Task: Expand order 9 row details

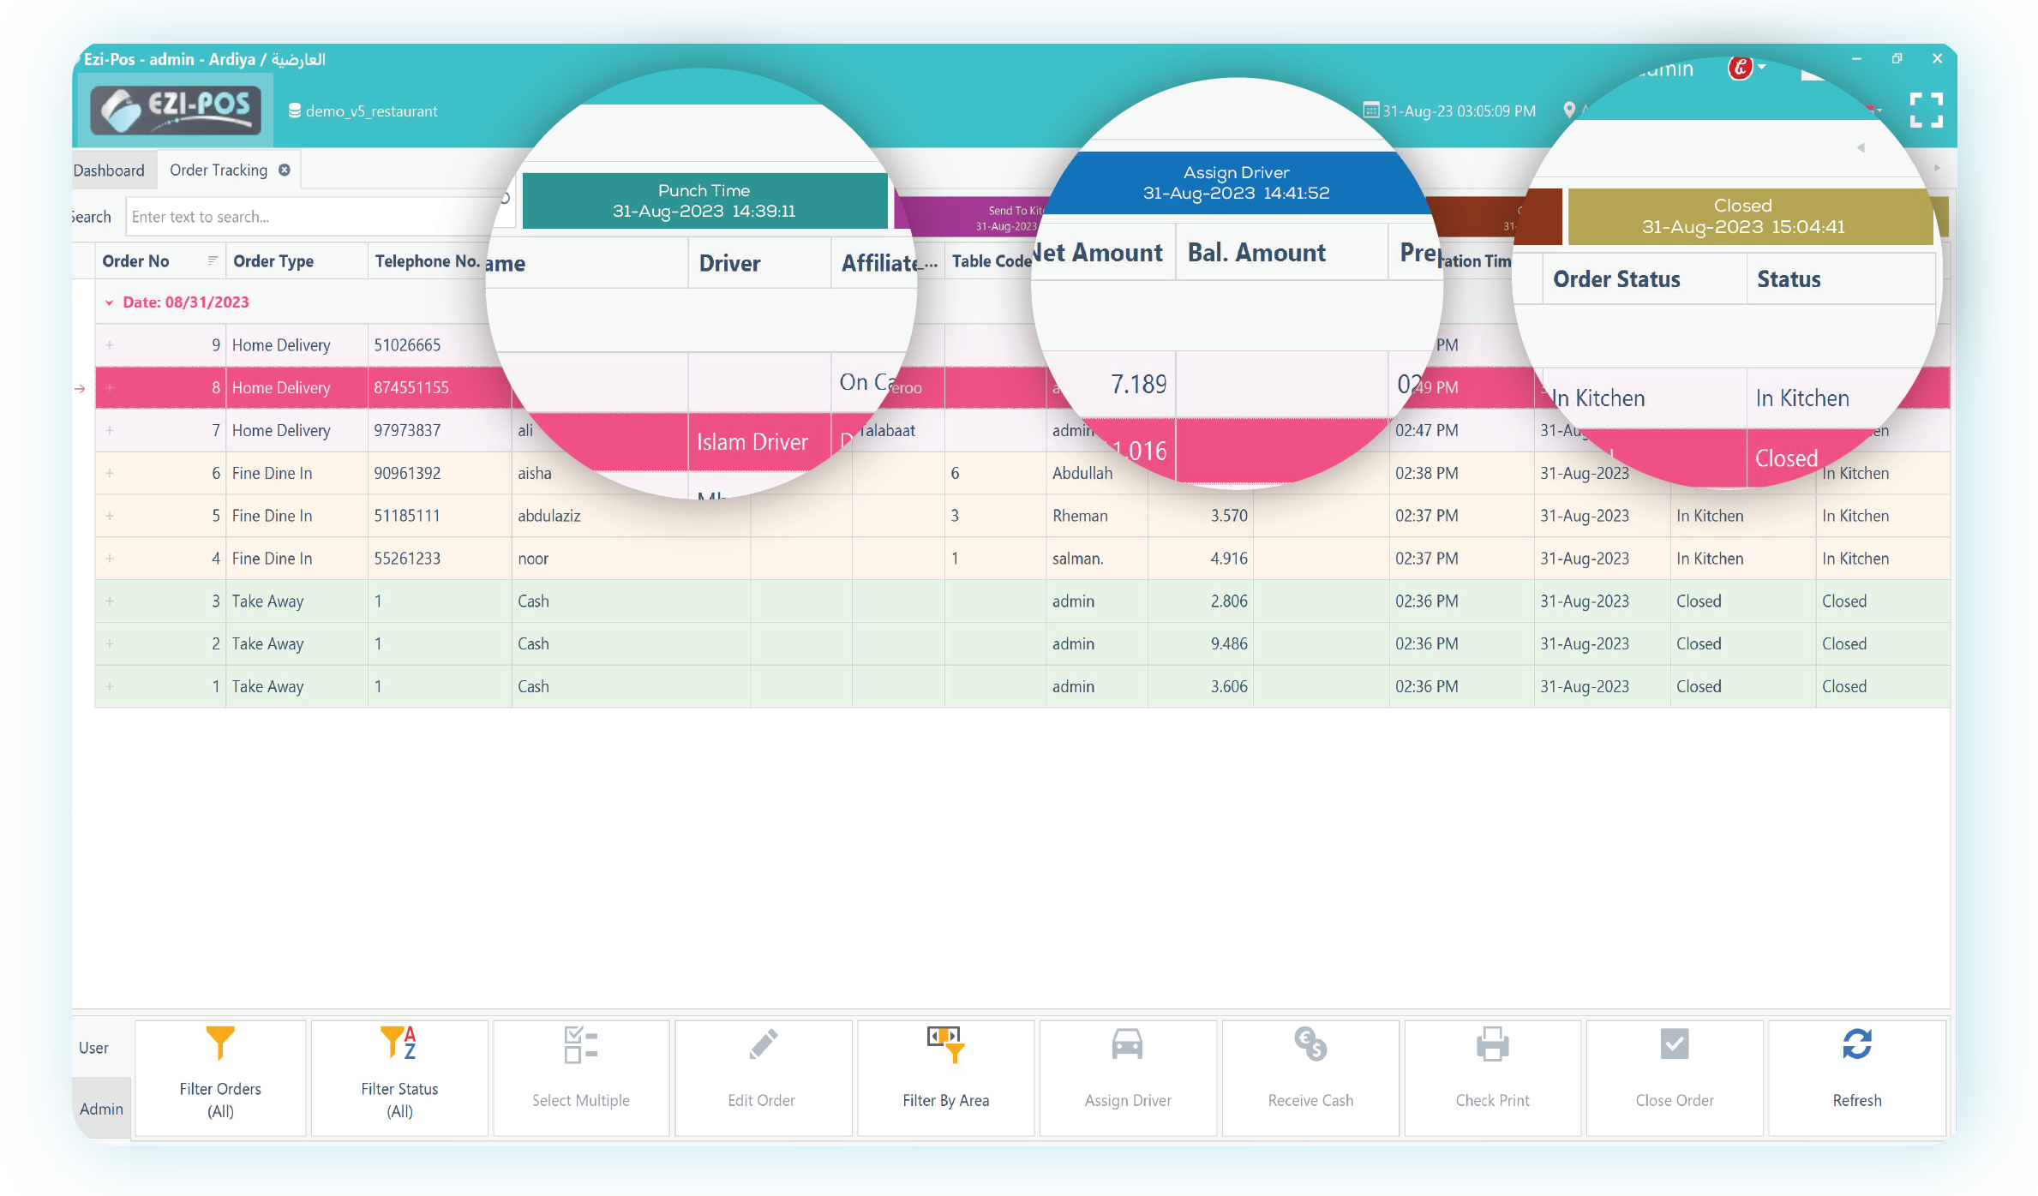Action: pyautogui.click(x=110, y=345)
